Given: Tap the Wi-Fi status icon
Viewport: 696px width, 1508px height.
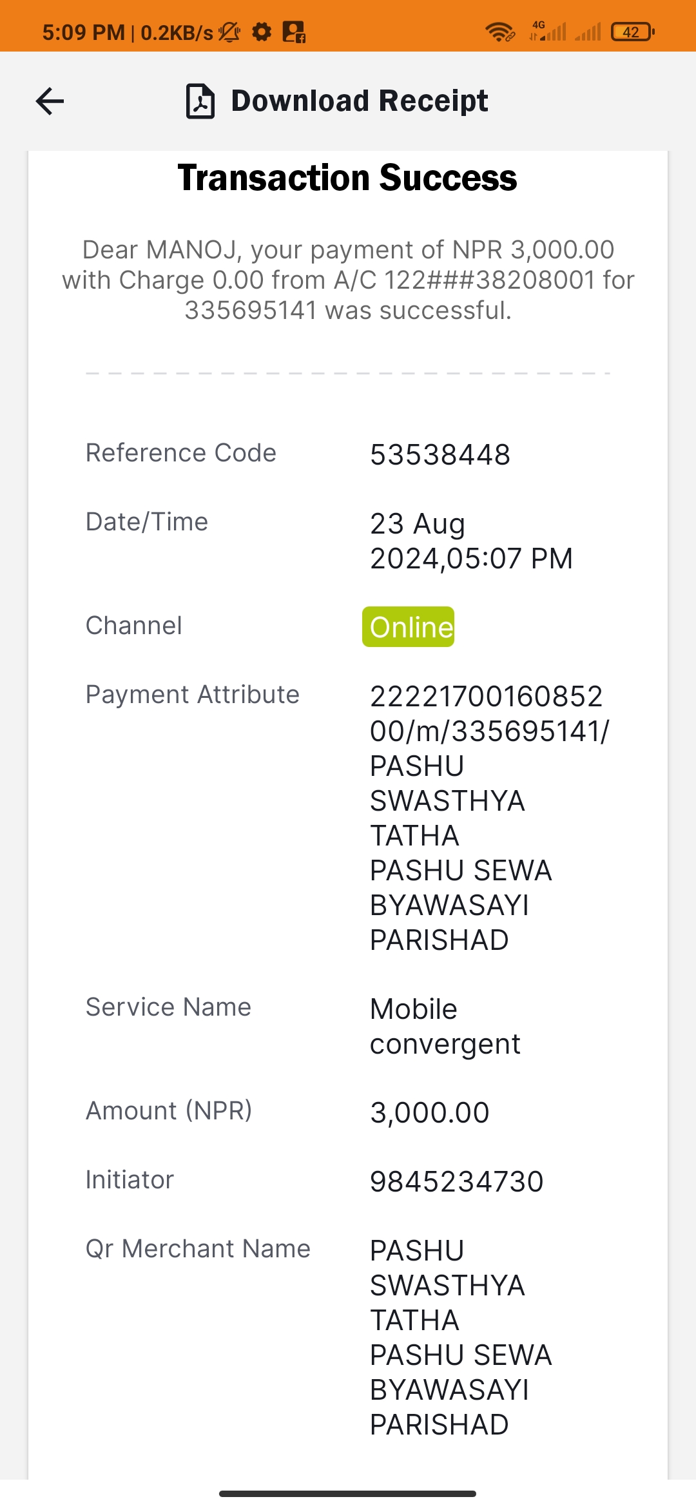Looking at the screenshot, I should (x=499, y=32).
